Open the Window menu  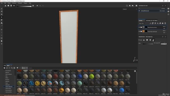(14, 3)
